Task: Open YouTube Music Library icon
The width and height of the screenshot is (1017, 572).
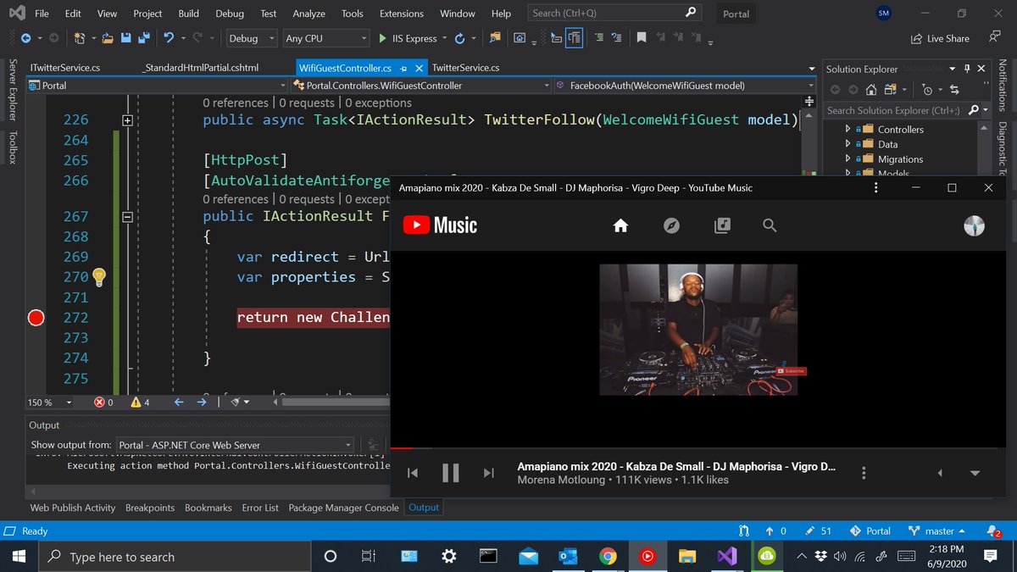Action: tap(722, 225)
